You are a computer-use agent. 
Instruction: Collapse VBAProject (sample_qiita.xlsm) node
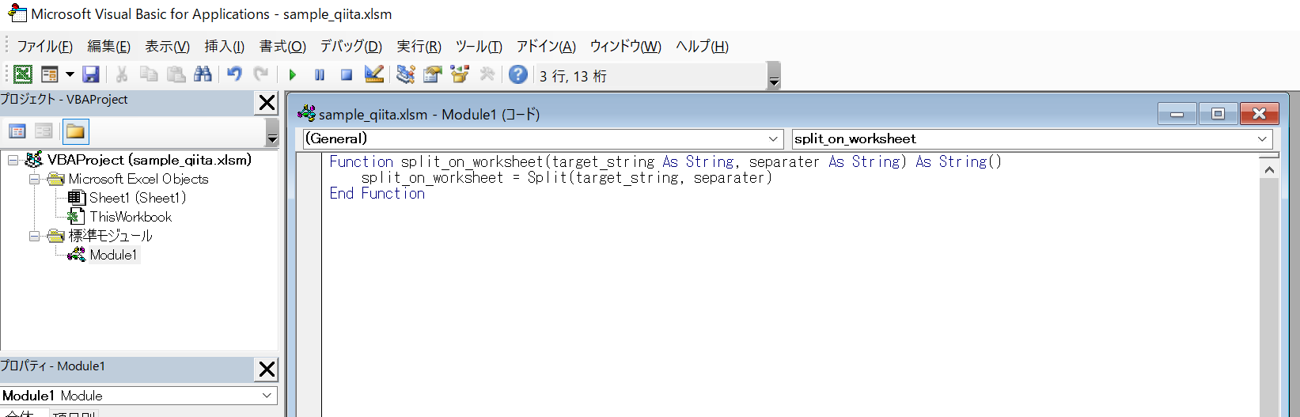click(x=13, y=160)
